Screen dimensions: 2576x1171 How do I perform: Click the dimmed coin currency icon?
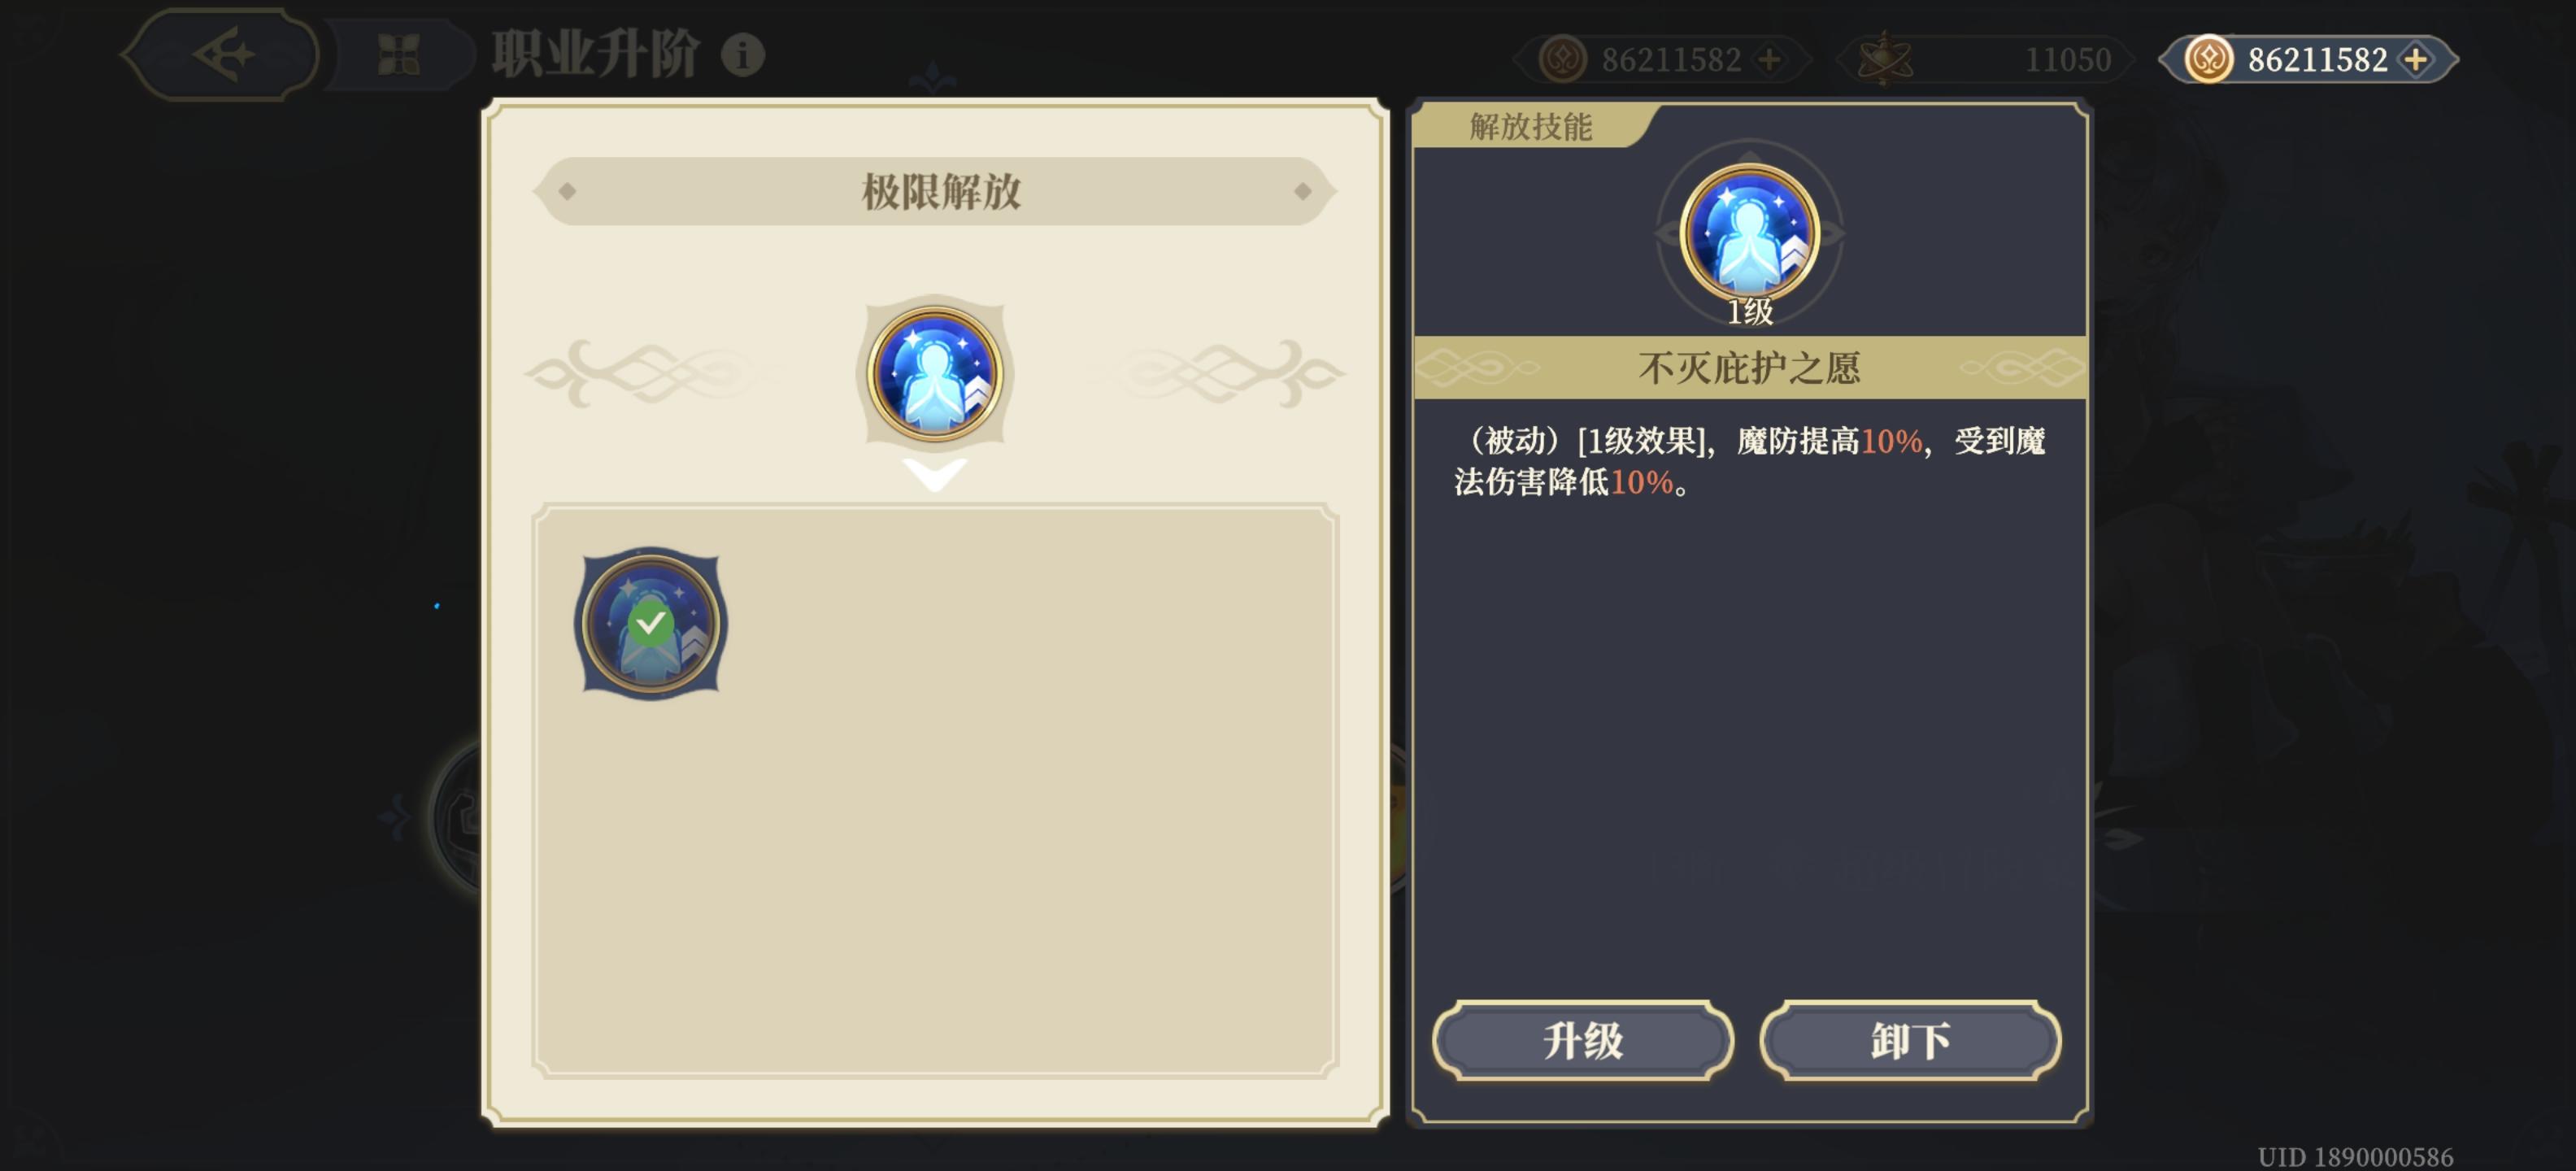pos(1562,59)
